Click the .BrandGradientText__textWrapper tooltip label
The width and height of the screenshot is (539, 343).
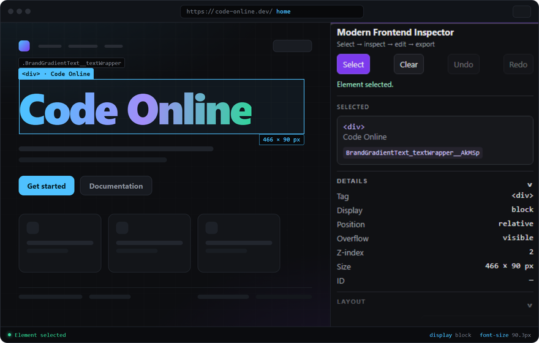(x=72, y=63)
